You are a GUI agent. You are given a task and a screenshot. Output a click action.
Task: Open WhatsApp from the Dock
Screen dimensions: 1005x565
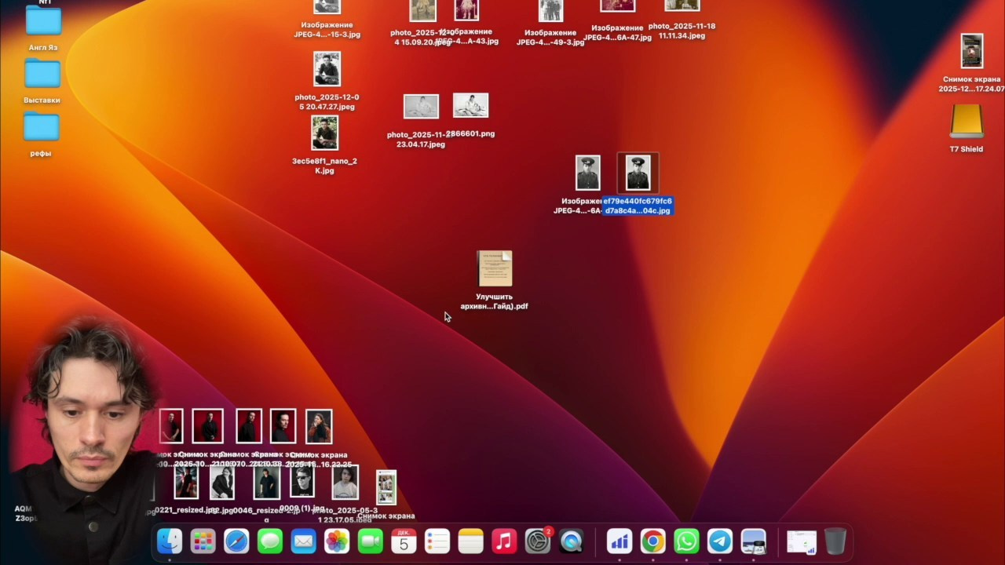tap(686, 541)
